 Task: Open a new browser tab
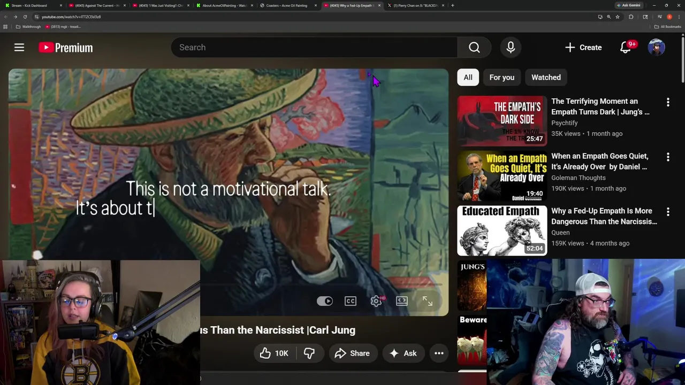point(453,5)
